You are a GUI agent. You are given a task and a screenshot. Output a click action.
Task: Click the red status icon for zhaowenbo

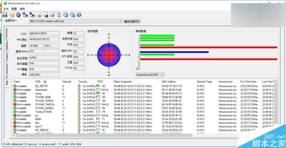[15, 90]
